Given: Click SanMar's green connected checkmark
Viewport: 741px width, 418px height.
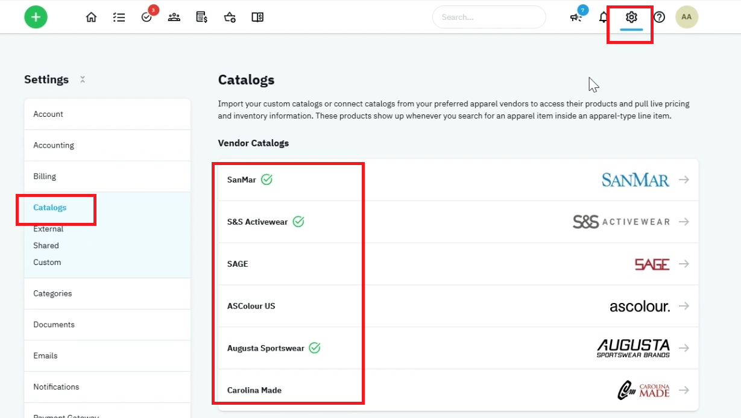Looking at the screenshot, I should tap(266, 179).
